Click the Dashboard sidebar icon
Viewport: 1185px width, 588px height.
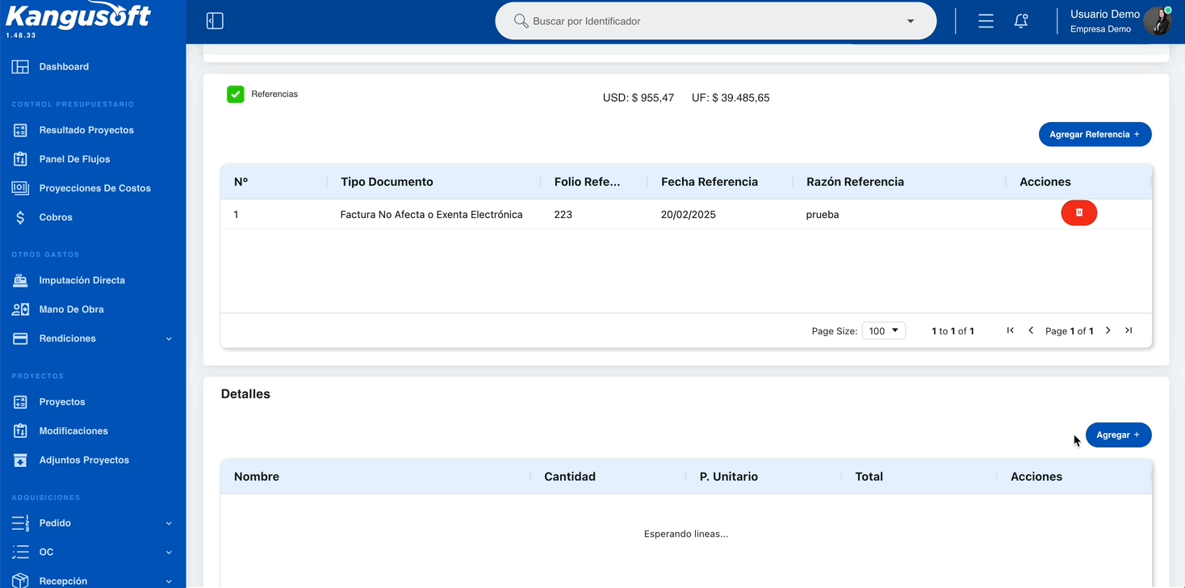tap(20, 67)
